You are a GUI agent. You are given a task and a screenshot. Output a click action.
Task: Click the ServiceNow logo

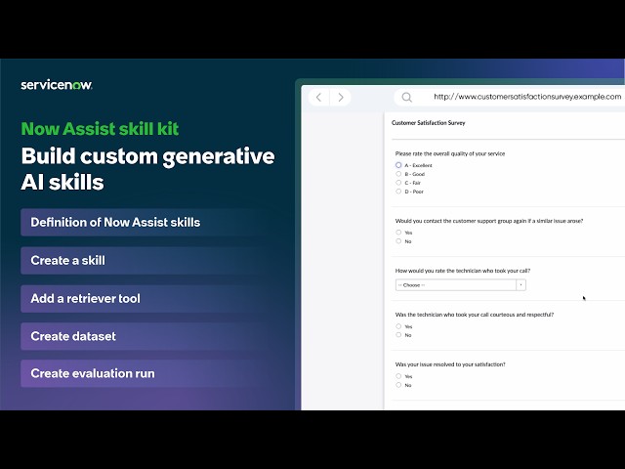pos(57,85)
